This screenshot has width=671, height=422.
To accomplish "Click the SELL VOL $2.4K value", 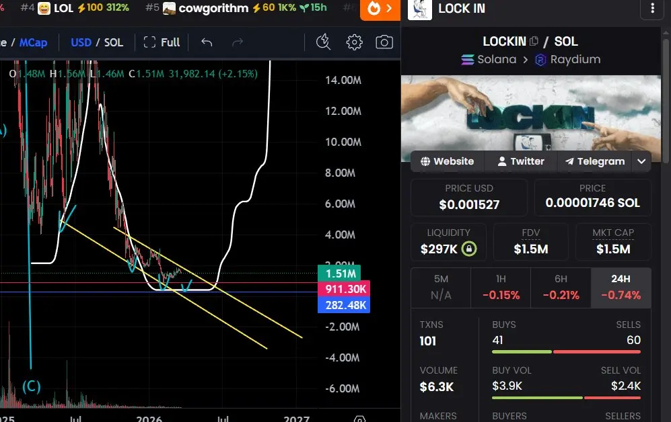I will [626, 386].
